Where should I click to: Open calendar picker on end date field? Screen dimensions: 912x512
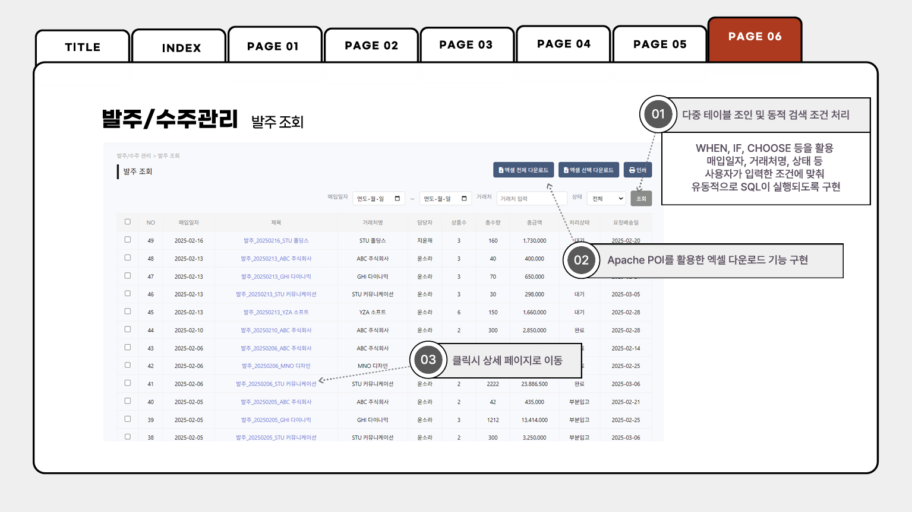[464, 199]
